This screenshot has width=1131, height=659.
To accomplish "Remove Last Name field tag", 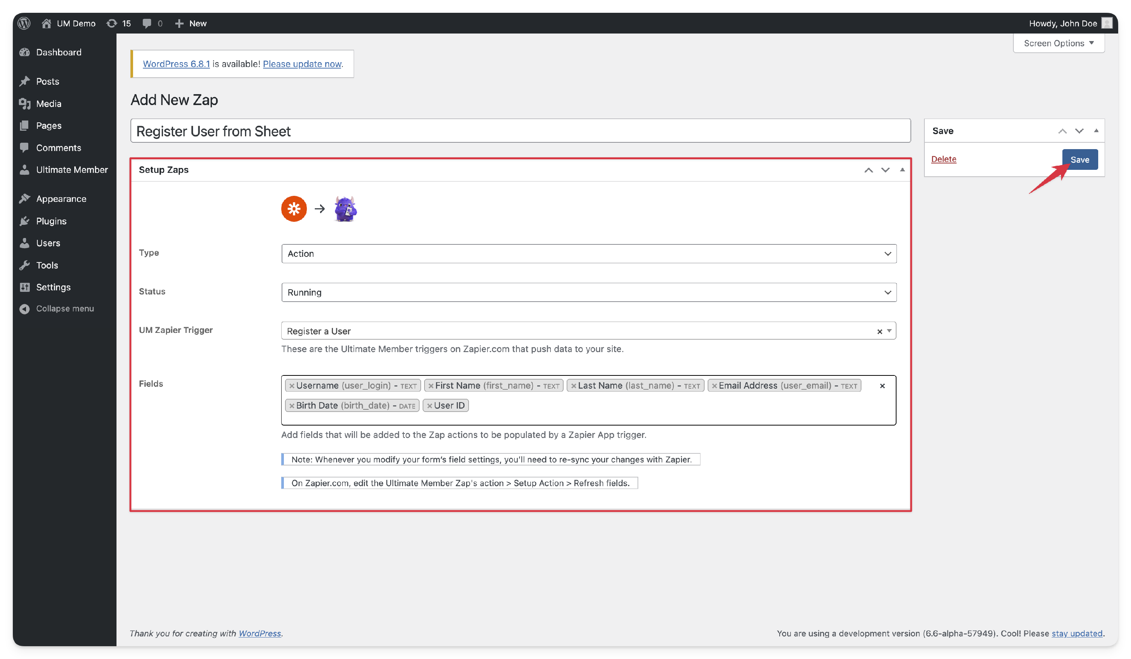I will pyautogui.click(x=573, y=386).
